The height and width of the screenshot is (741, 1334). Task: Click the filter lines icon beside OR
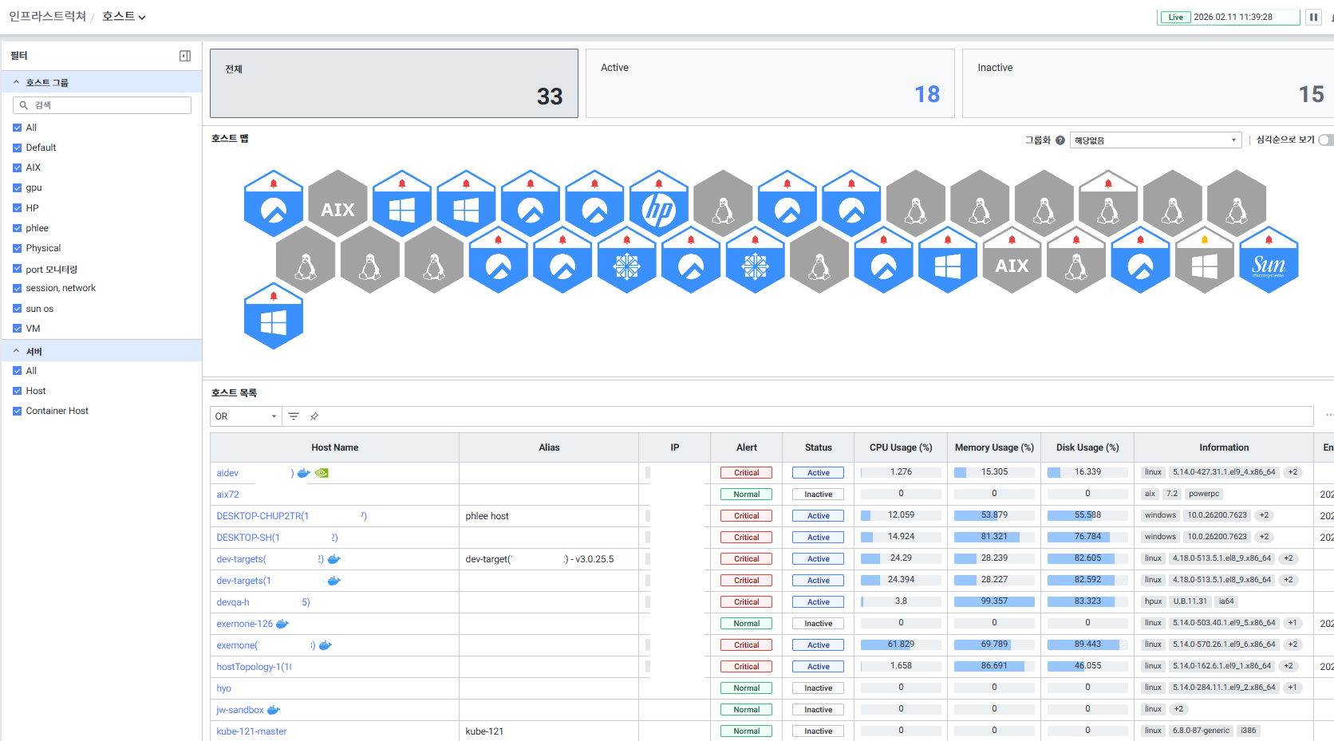(x=294, y=416)
